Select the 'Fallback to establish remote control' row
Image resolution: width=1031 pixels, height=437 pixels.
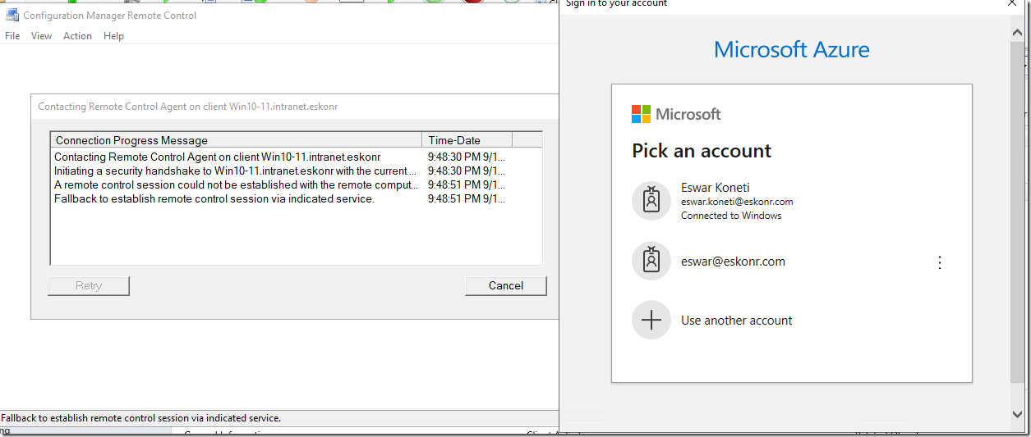296,198
